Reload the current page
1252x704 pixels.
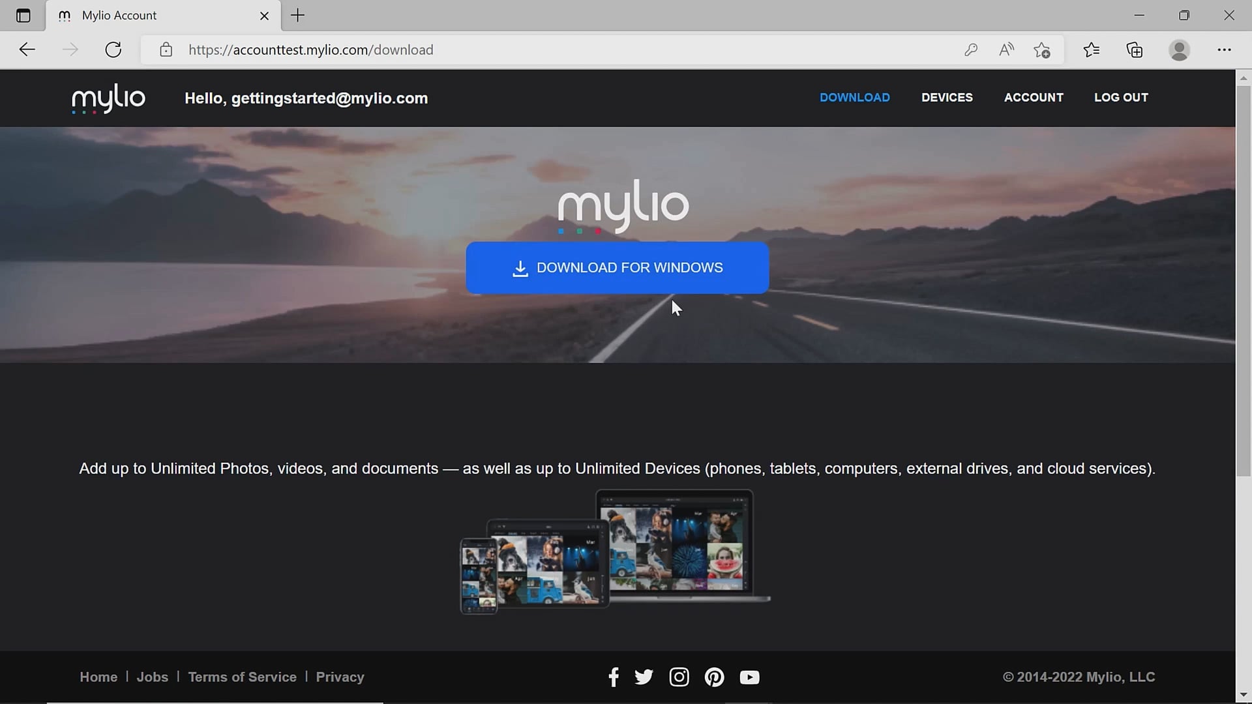(x=113, y=50)
